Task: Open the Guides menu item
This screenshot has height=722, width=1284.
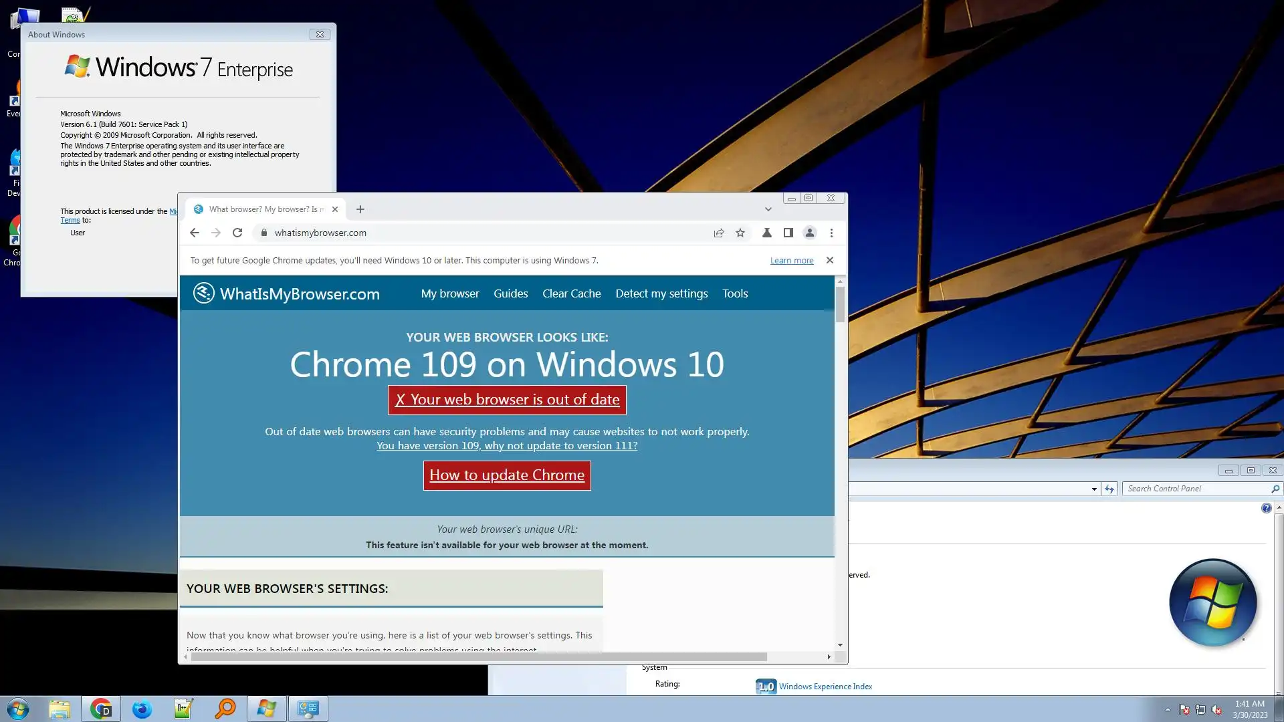Action: 510,293
